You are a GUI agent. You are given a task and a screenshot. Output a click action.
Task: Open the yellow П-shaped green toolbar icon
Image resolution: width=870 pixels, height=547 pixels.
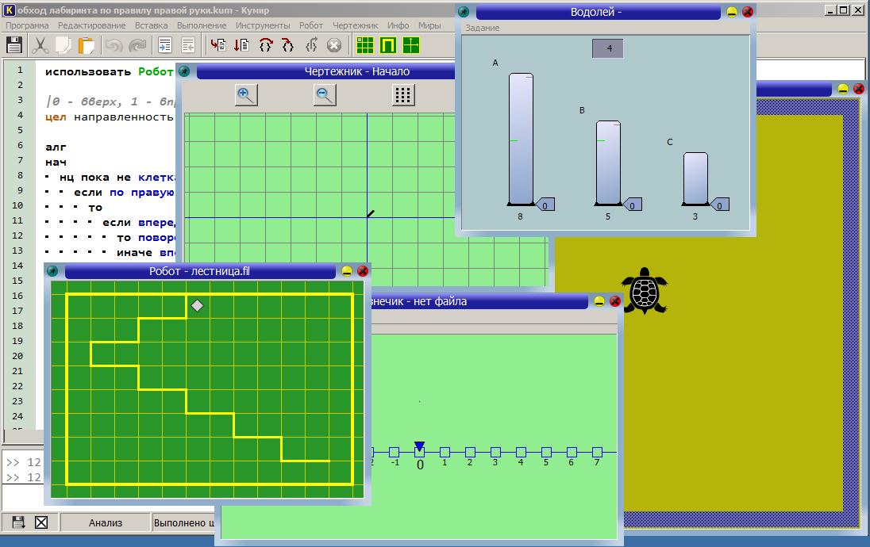(388, 45)
